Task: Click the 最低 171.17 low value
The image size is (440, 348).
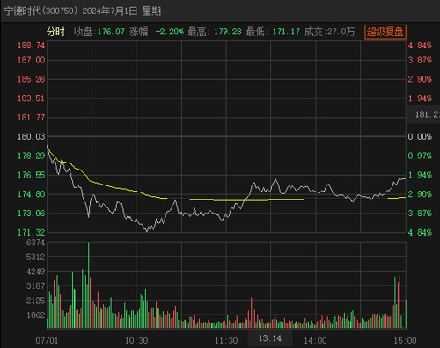Action: pyautogui.click(x=286, y=32)
